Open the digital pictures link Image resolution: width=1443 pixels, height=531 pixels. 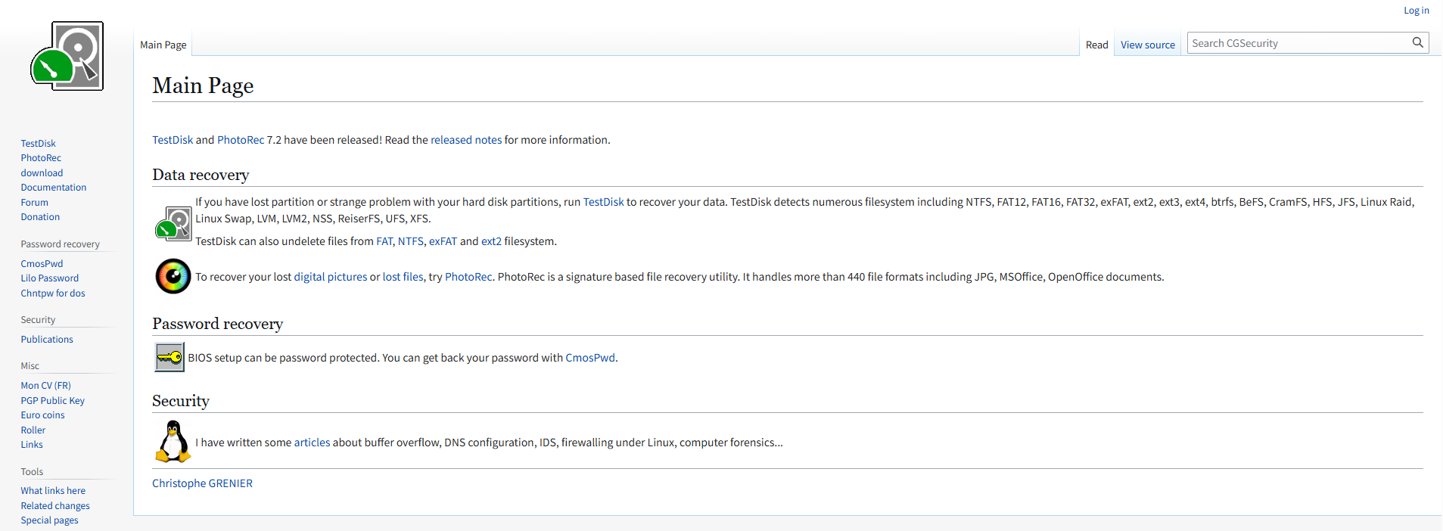[331, 277]
